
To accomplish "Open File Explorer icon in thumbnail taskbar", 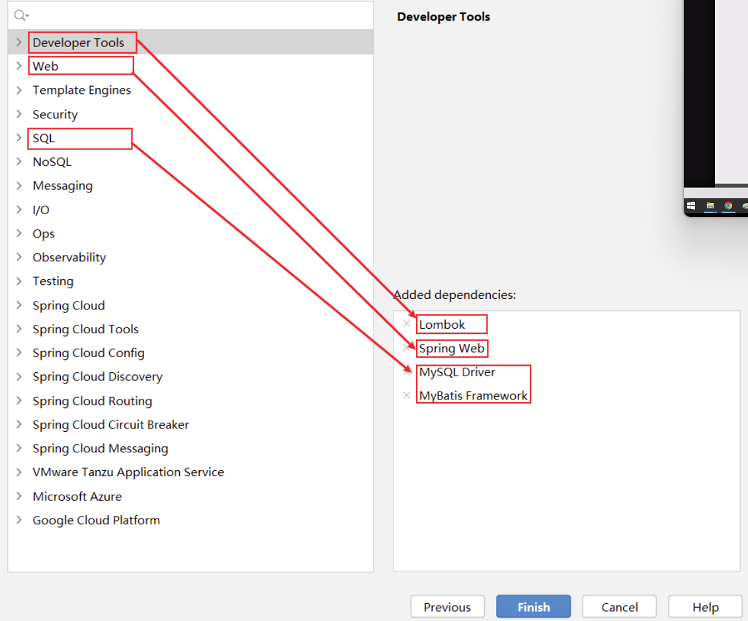I will [710, 206].
